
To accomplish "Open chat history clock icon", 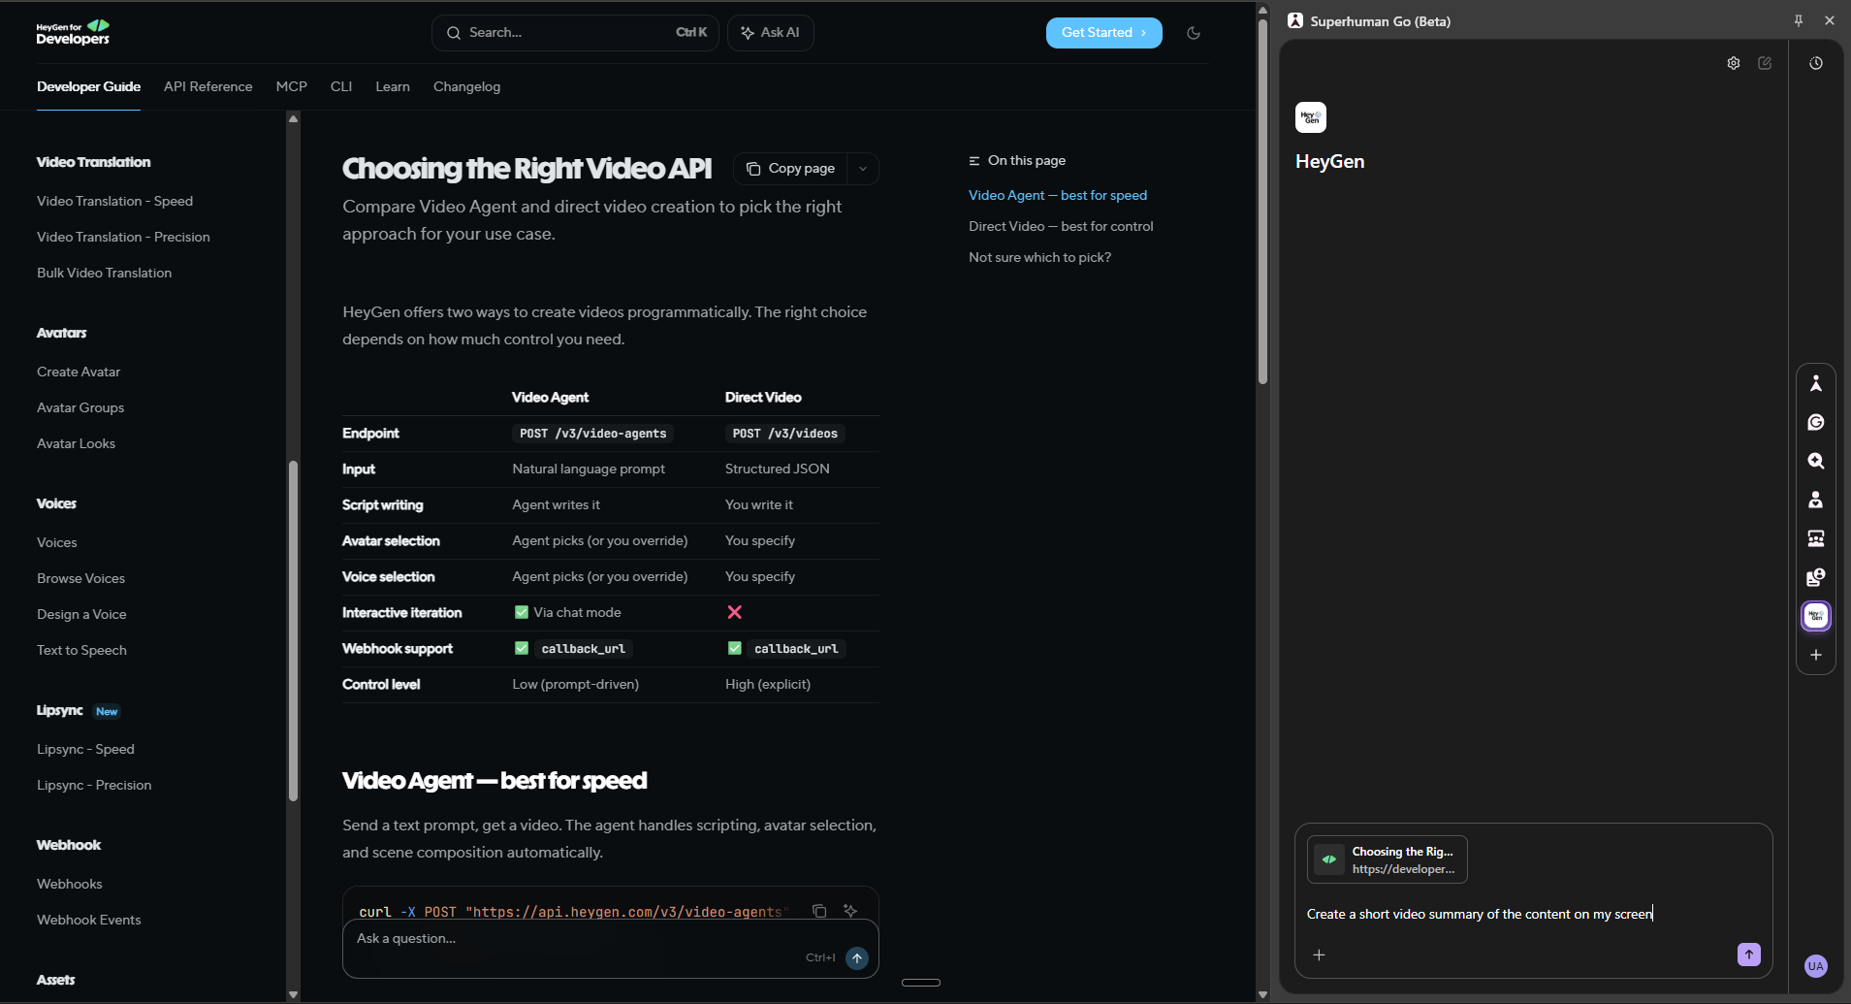I will point(1816,63).
